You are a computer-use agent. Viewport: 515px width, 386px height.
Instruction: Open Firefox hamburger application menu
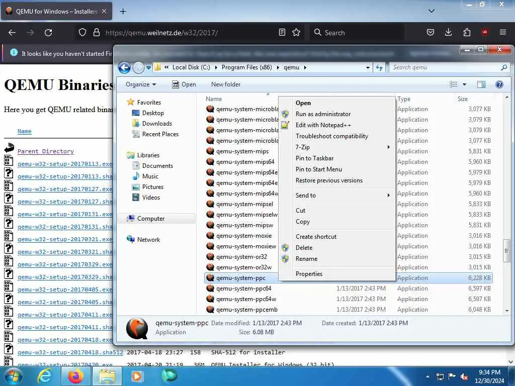click(502, 33)
